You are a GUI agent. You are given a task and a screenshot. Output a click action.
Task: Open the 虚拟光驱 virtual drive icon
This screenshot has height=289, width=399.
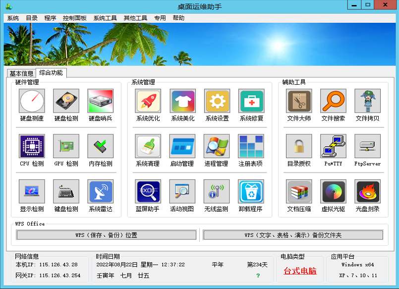[x=333, y=192]
